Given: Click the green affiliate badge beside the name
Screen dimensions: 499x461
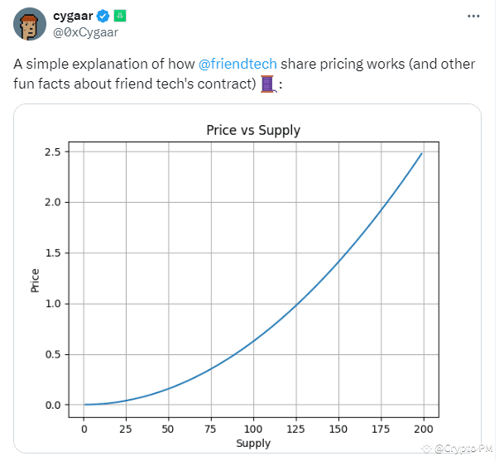Looking at the screenshot, I should tap(119, 16).
